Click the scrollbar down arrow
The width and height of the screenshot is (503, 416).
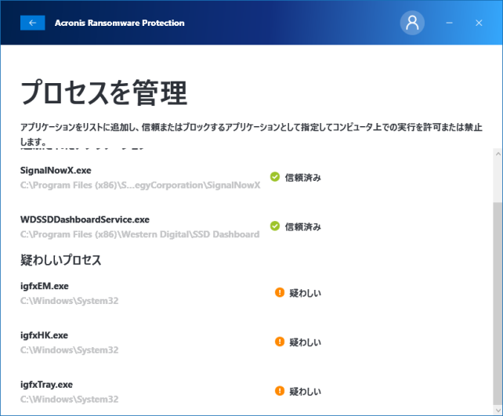498,410
